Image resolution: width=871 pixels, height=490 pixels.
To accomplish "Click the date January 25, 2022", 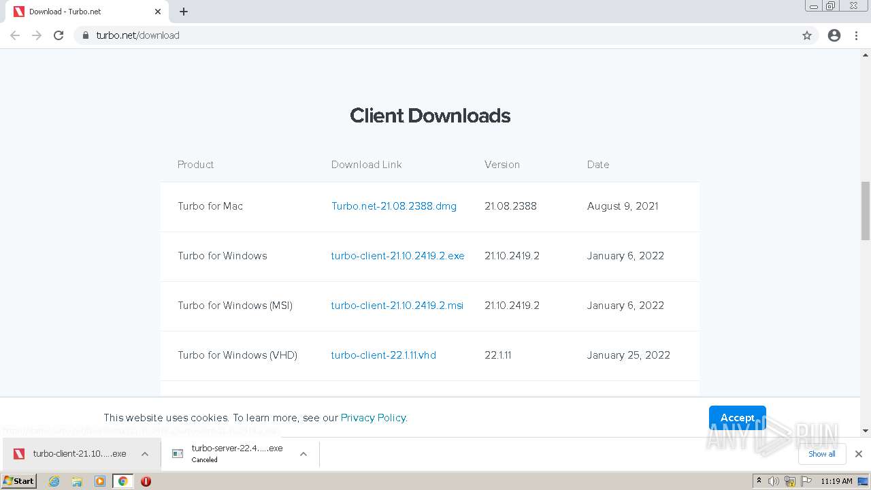I will click(x=629, y=355).
